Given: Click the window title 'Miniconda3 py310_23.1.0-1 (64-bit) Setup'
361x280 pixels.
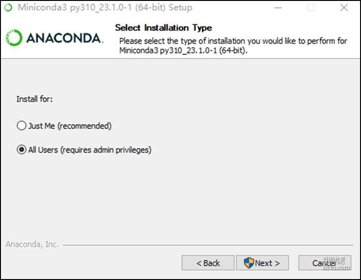Looking at the screenshot, I should tap(105, 7).
